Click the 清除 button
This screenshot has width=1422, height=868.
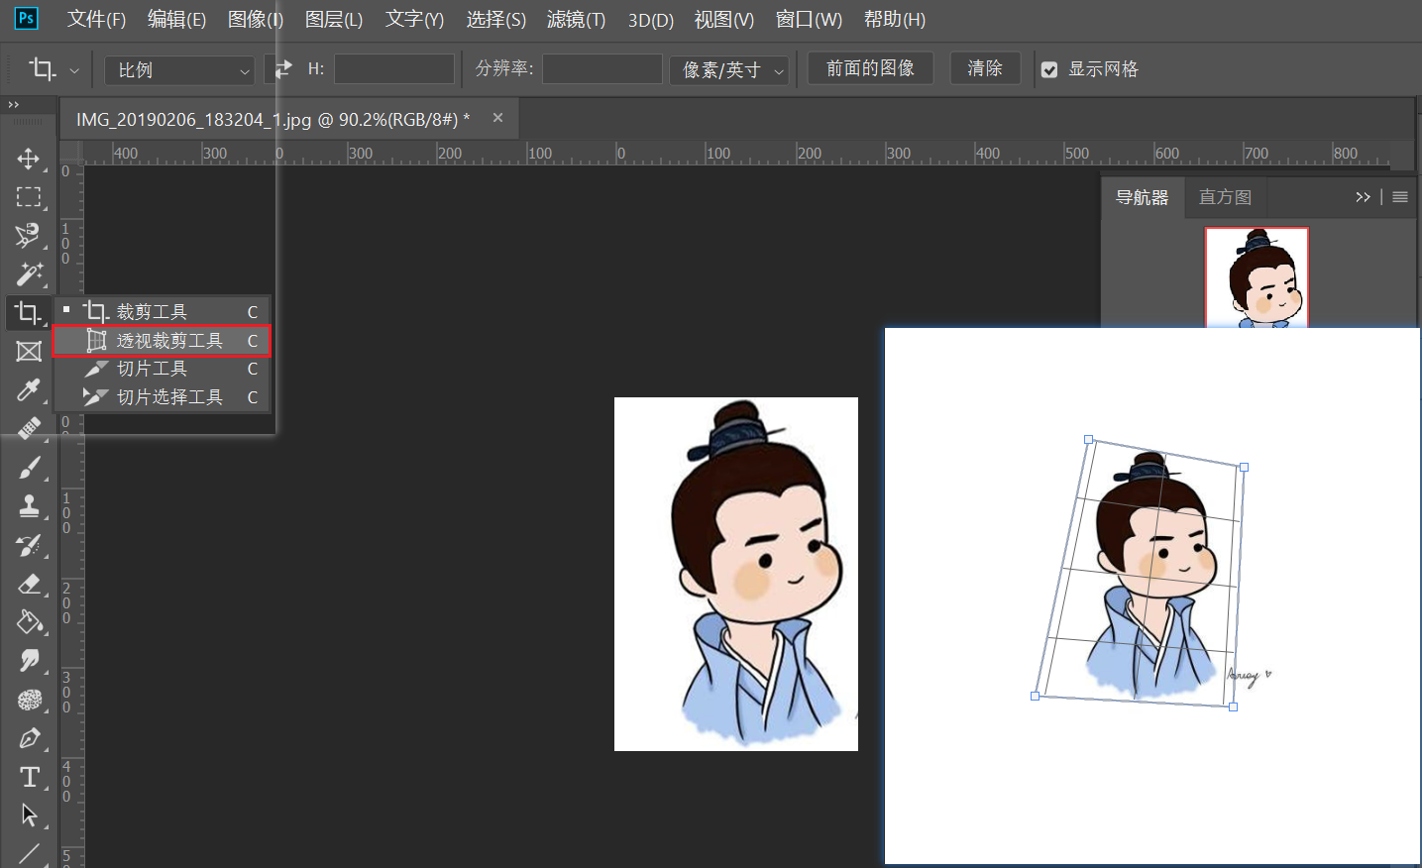(984, 68)
